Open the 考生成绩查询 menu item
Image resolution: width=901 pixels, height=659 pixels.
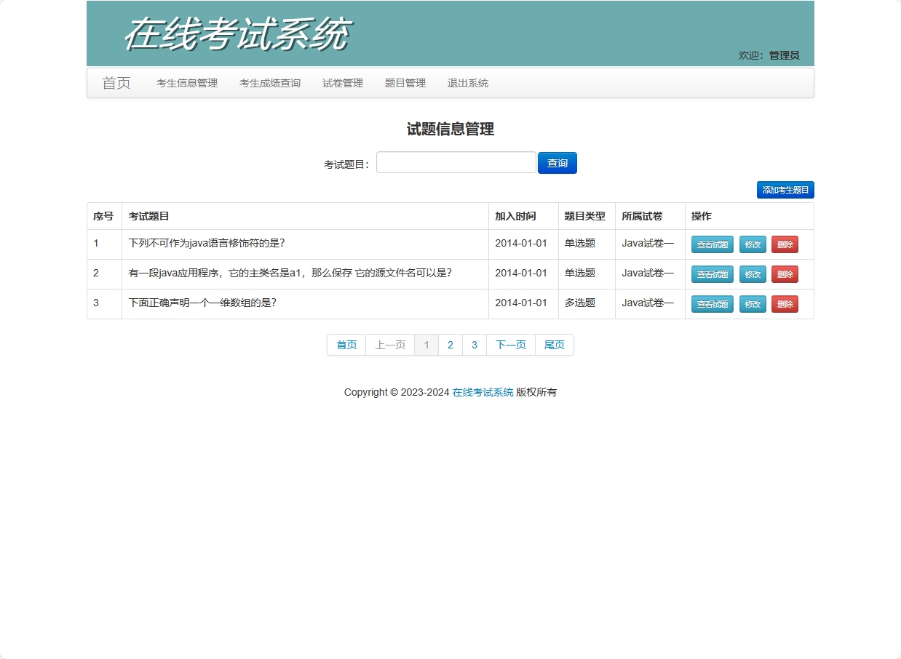coord(269,83)
